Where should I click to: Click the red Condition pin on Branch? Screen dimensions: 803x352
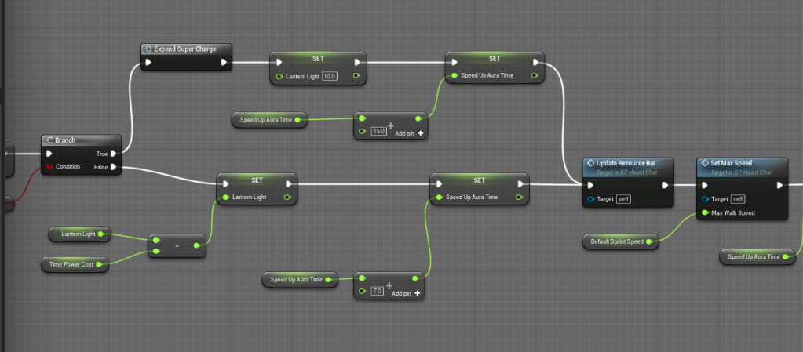pos(49,166)
